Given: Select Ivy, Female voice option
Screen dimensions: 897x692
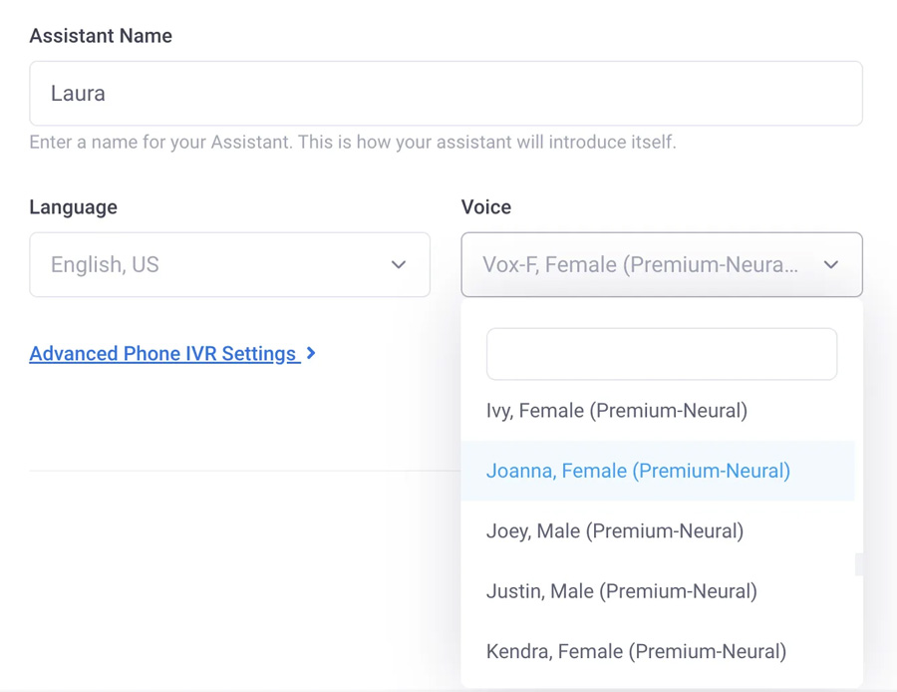Looking at the screenshot, I should [616, 411].
